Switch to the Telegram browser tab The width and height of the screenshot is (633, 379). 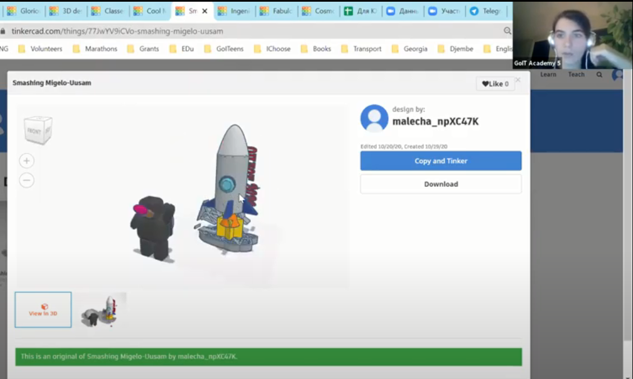point(487,11)
